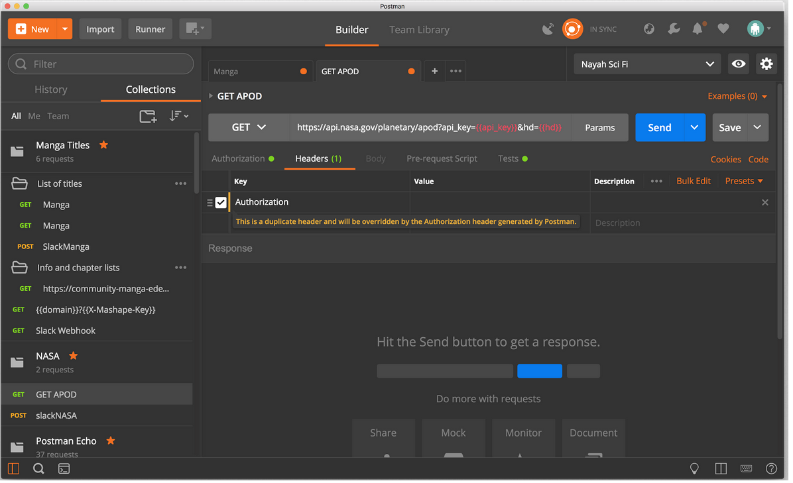Click the collections sidebar scrollbar
This screenshot has height=483, width=793.
pyautogui.click(x=197, y=163)
